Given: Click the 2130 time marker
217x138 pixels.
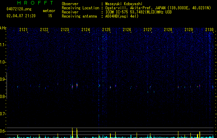Looking at the screenshot, I should click(209, 29).
